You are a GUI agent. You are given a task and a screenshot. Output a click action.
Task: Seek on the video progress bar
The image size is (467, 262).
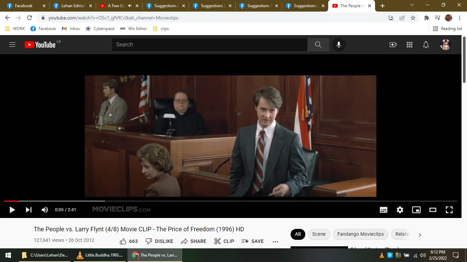click(x=230, y=201)
